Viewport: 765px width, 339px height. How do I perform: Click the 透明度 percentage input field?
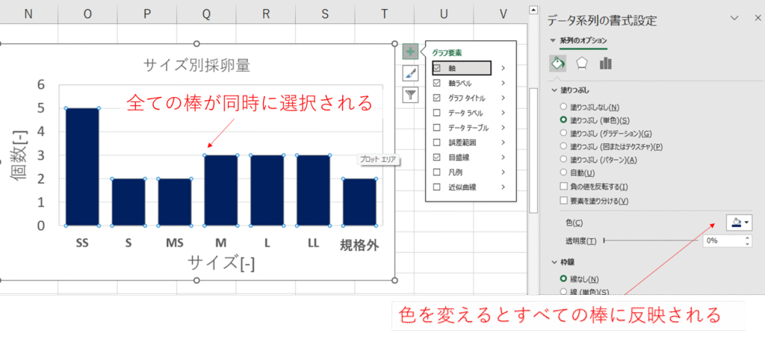click(x=722, y=241)
